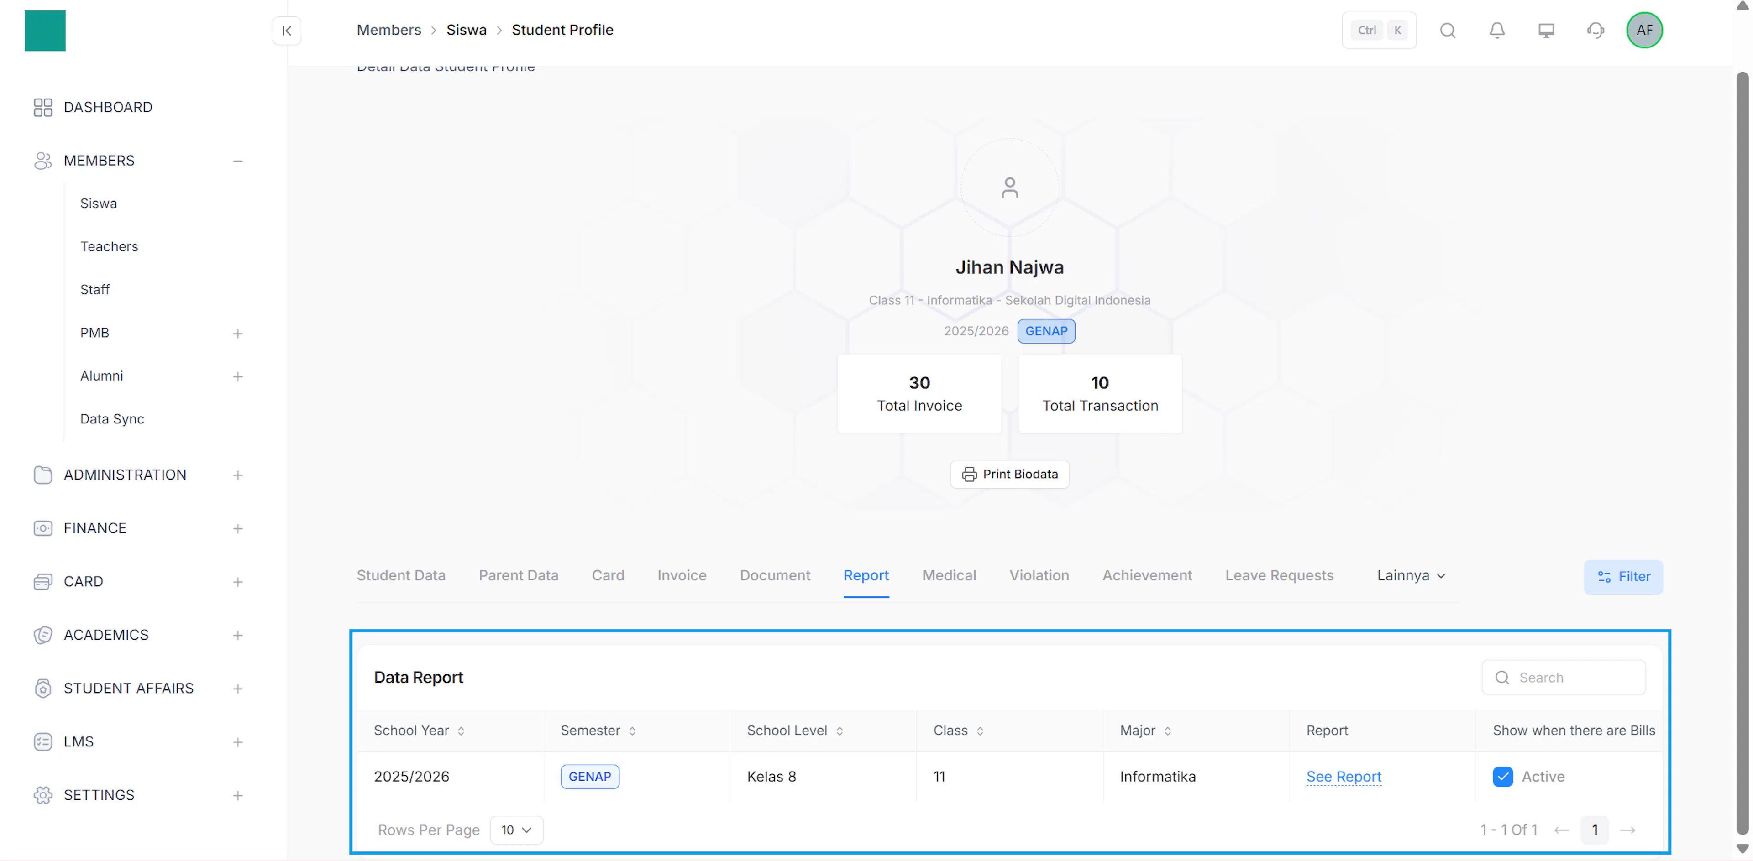Viewport: 1753px width, 861px height.
Task: Switch to the Leave Requests tab
Action: click(1279, 576)
